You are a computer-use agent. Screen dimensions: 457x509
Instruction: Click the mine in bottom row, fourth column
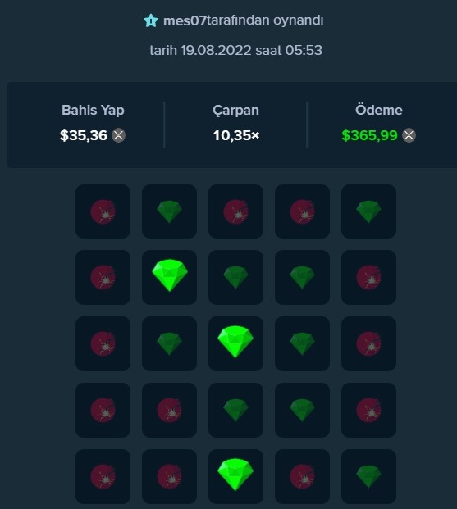302,476
